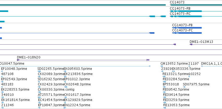Select the 483183 feature label
Viewport: 222px width, 109px height.
click(x=7, y=84)
